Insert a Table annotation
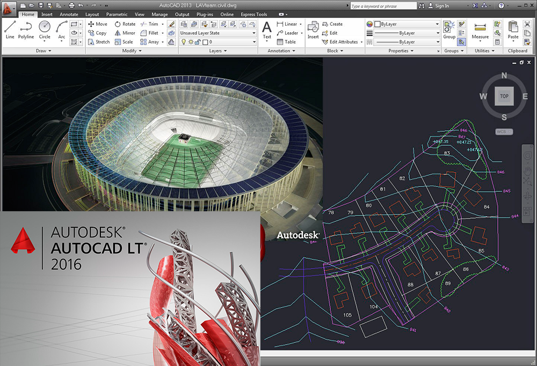Image resolution: width=537 pixels, height=366 pixels. tap(286, 42)
